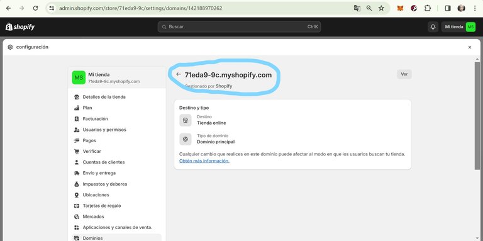Click the Tienda online store icon
The width and height of the screenshot is (483, 241).
click(x=186, y=120)
